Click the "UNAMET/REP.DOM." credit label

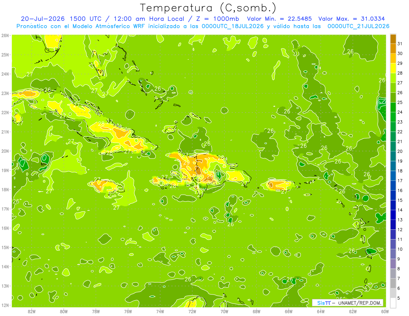click(x=360, y=303)
